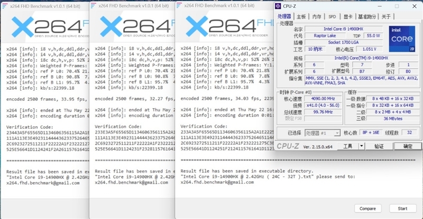Click the CPU-Z title bar icon
423x219 pixels.
tap(278, 6)
